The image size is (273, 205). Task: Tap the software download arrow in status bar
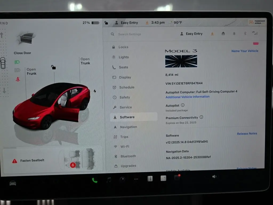click(147, 22)
